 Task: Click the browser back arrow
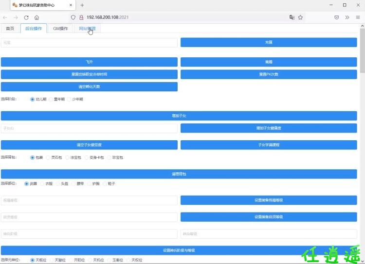click(x=5, y=17)
